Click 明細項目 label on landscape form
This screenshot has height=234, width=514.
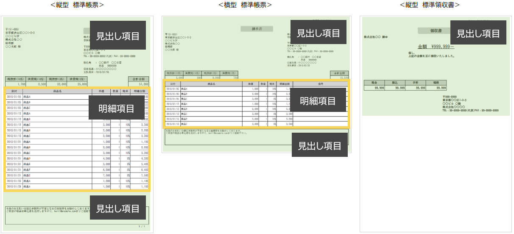pos(318,100)
